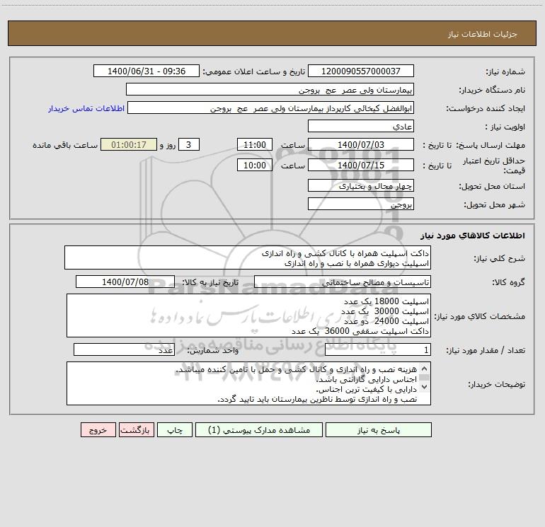This screenshot has width=545, height=527.
Task: Click unit of measure field عدد
Action: (124, 349)
